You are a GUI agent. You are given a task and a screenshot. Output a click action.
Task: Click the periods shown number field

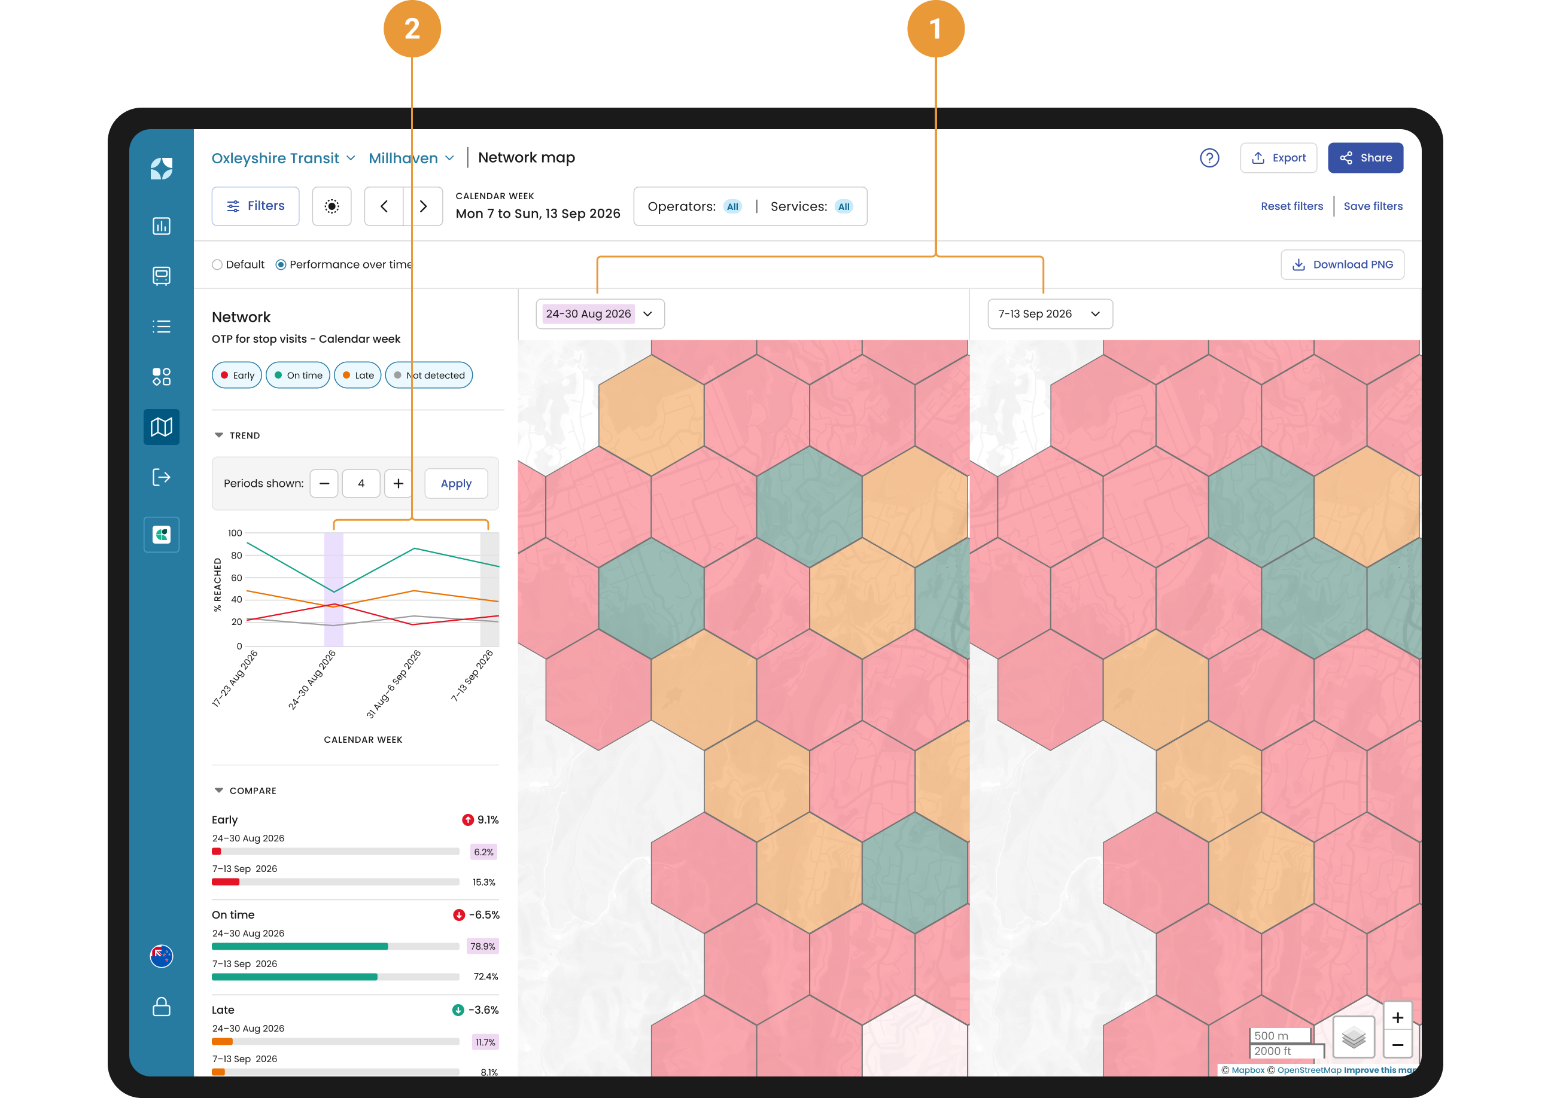361,483
